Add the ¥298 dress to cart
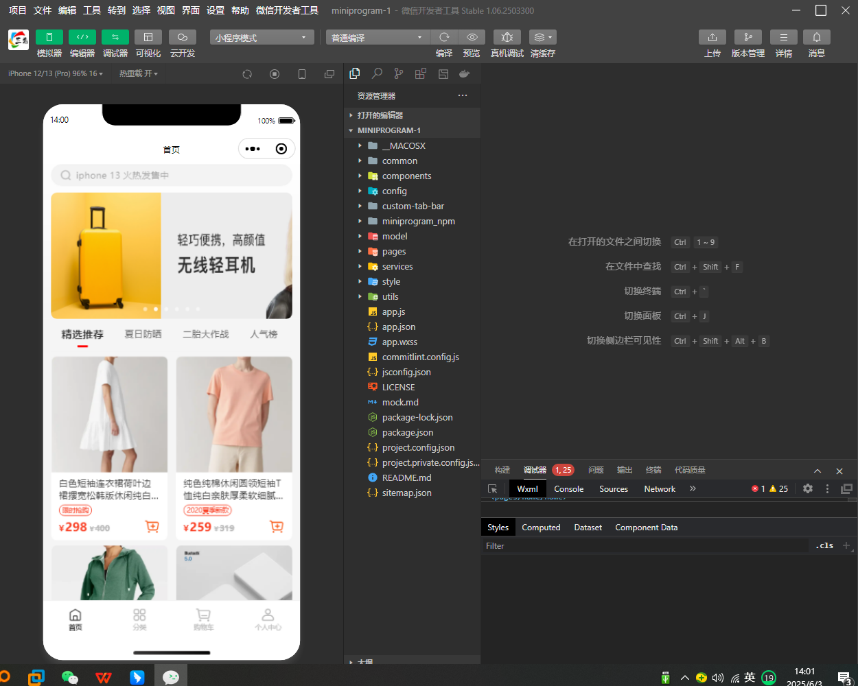The image size is (858, 686). [x=152, y=527]
